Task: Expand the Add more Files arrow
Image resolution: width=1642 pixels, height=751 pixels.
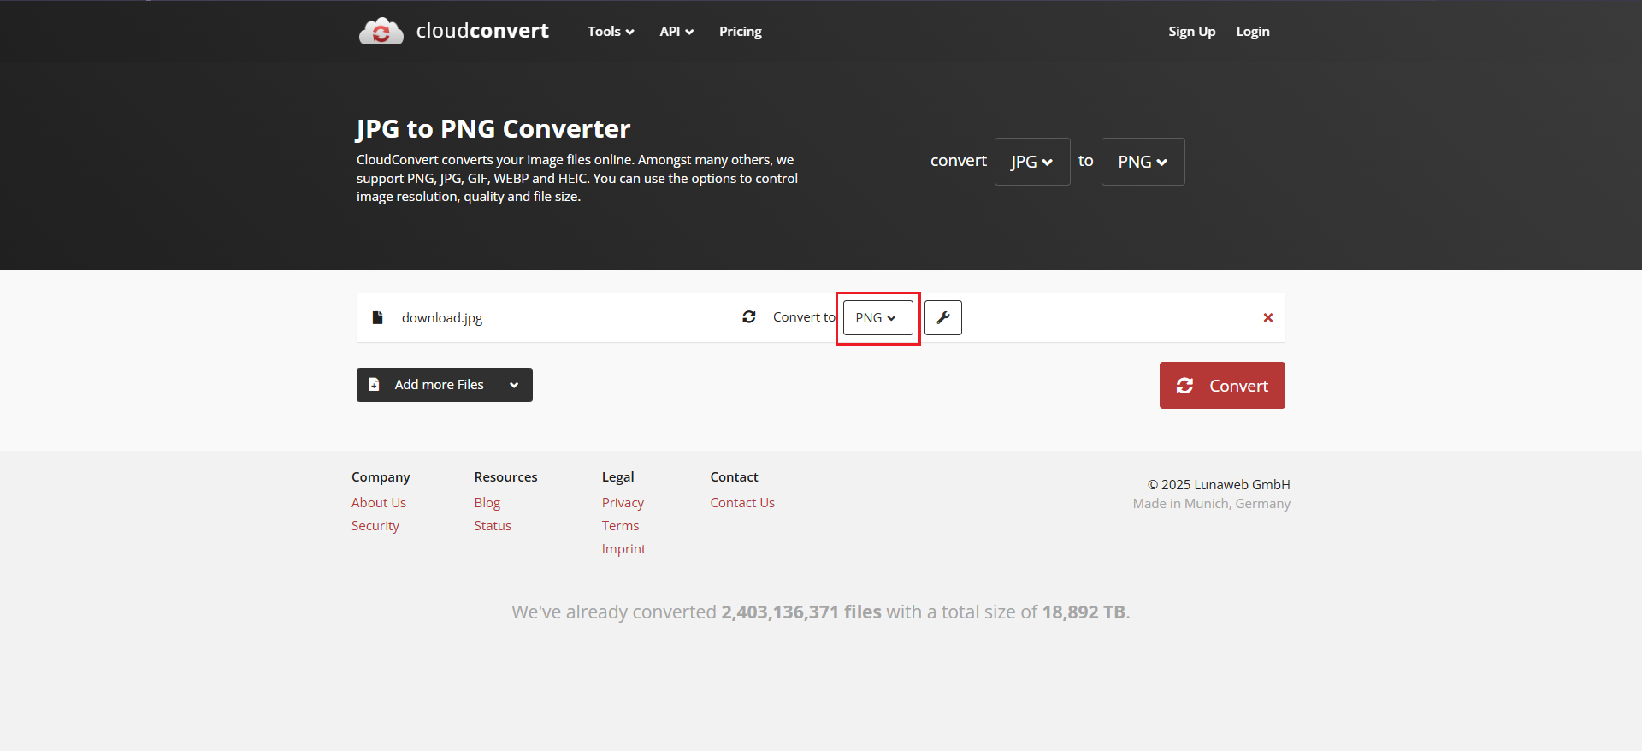Action: coord(514,385)
